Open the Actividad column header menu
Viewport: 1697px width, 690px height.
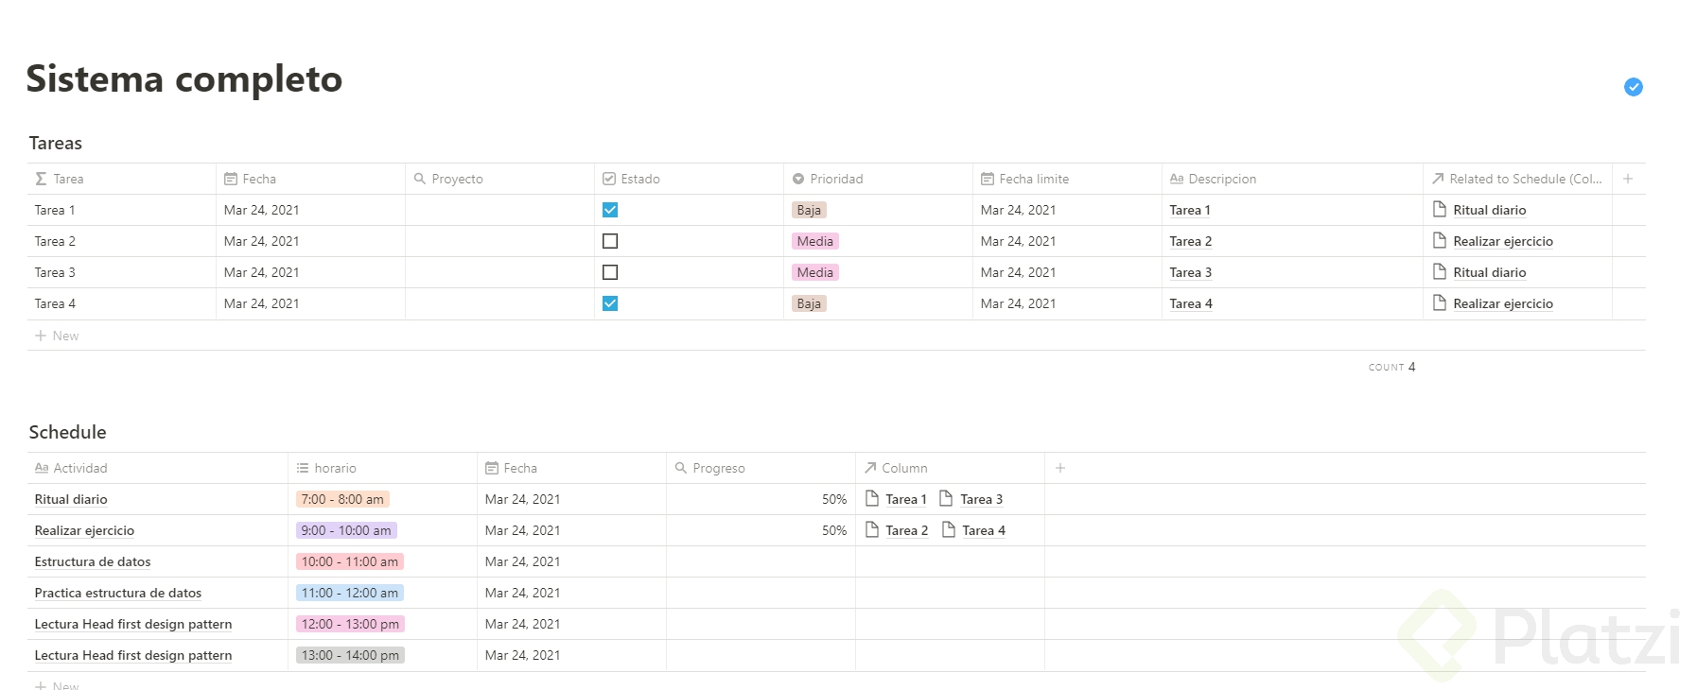pos(79,468)
